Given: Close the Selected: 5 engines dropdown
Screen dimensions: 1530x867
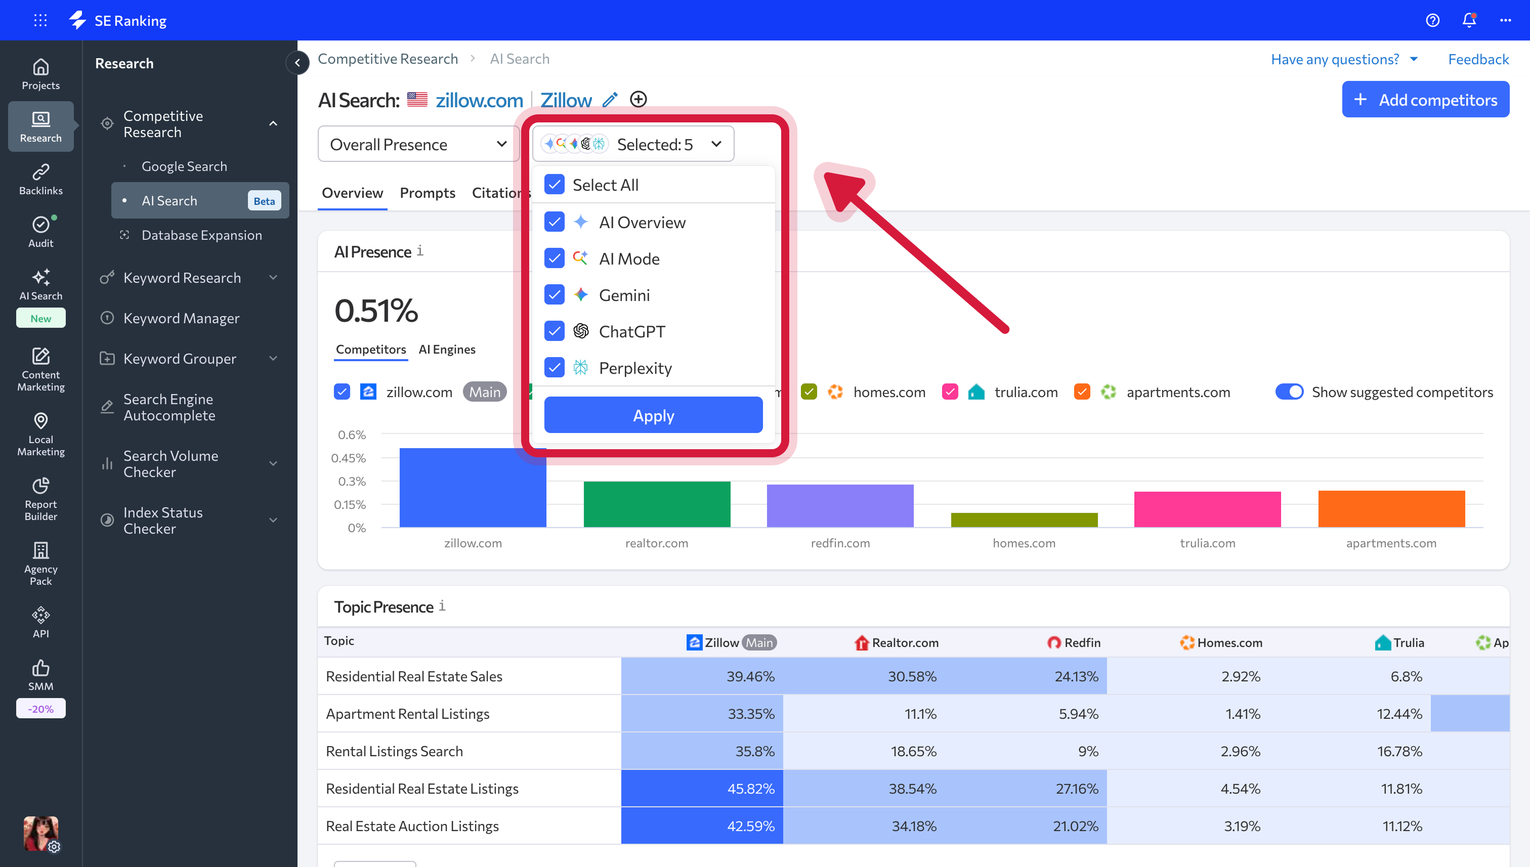Looking at the screenshot, I should [x=633, y=144].
